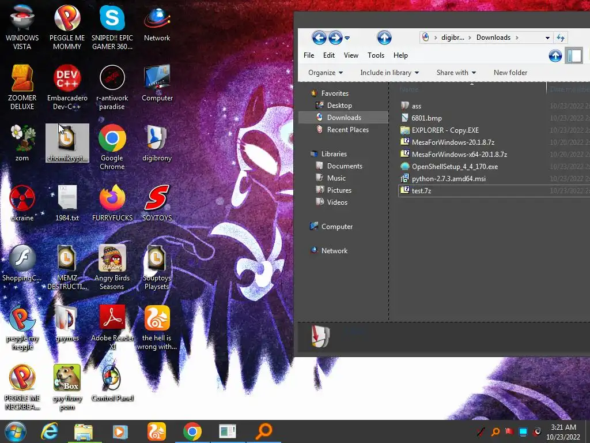Select Documents library in navigation pane

345,166
